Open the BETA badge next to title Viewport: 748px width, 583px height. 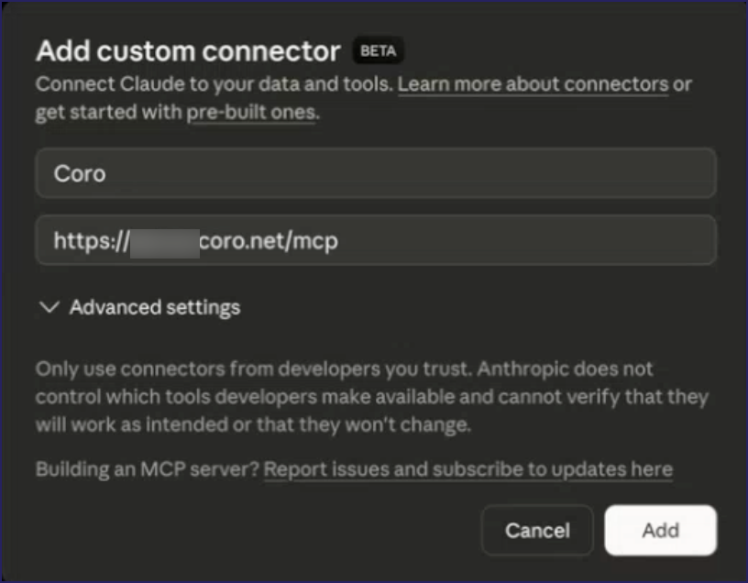(x=379, y=51)
